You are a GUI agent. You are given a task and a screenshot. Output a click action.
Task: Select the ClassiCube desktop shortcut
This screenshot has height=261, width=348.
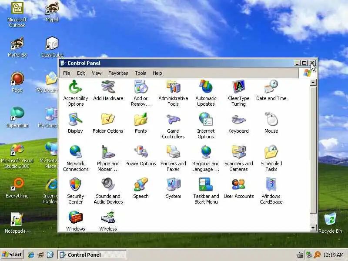52,47
